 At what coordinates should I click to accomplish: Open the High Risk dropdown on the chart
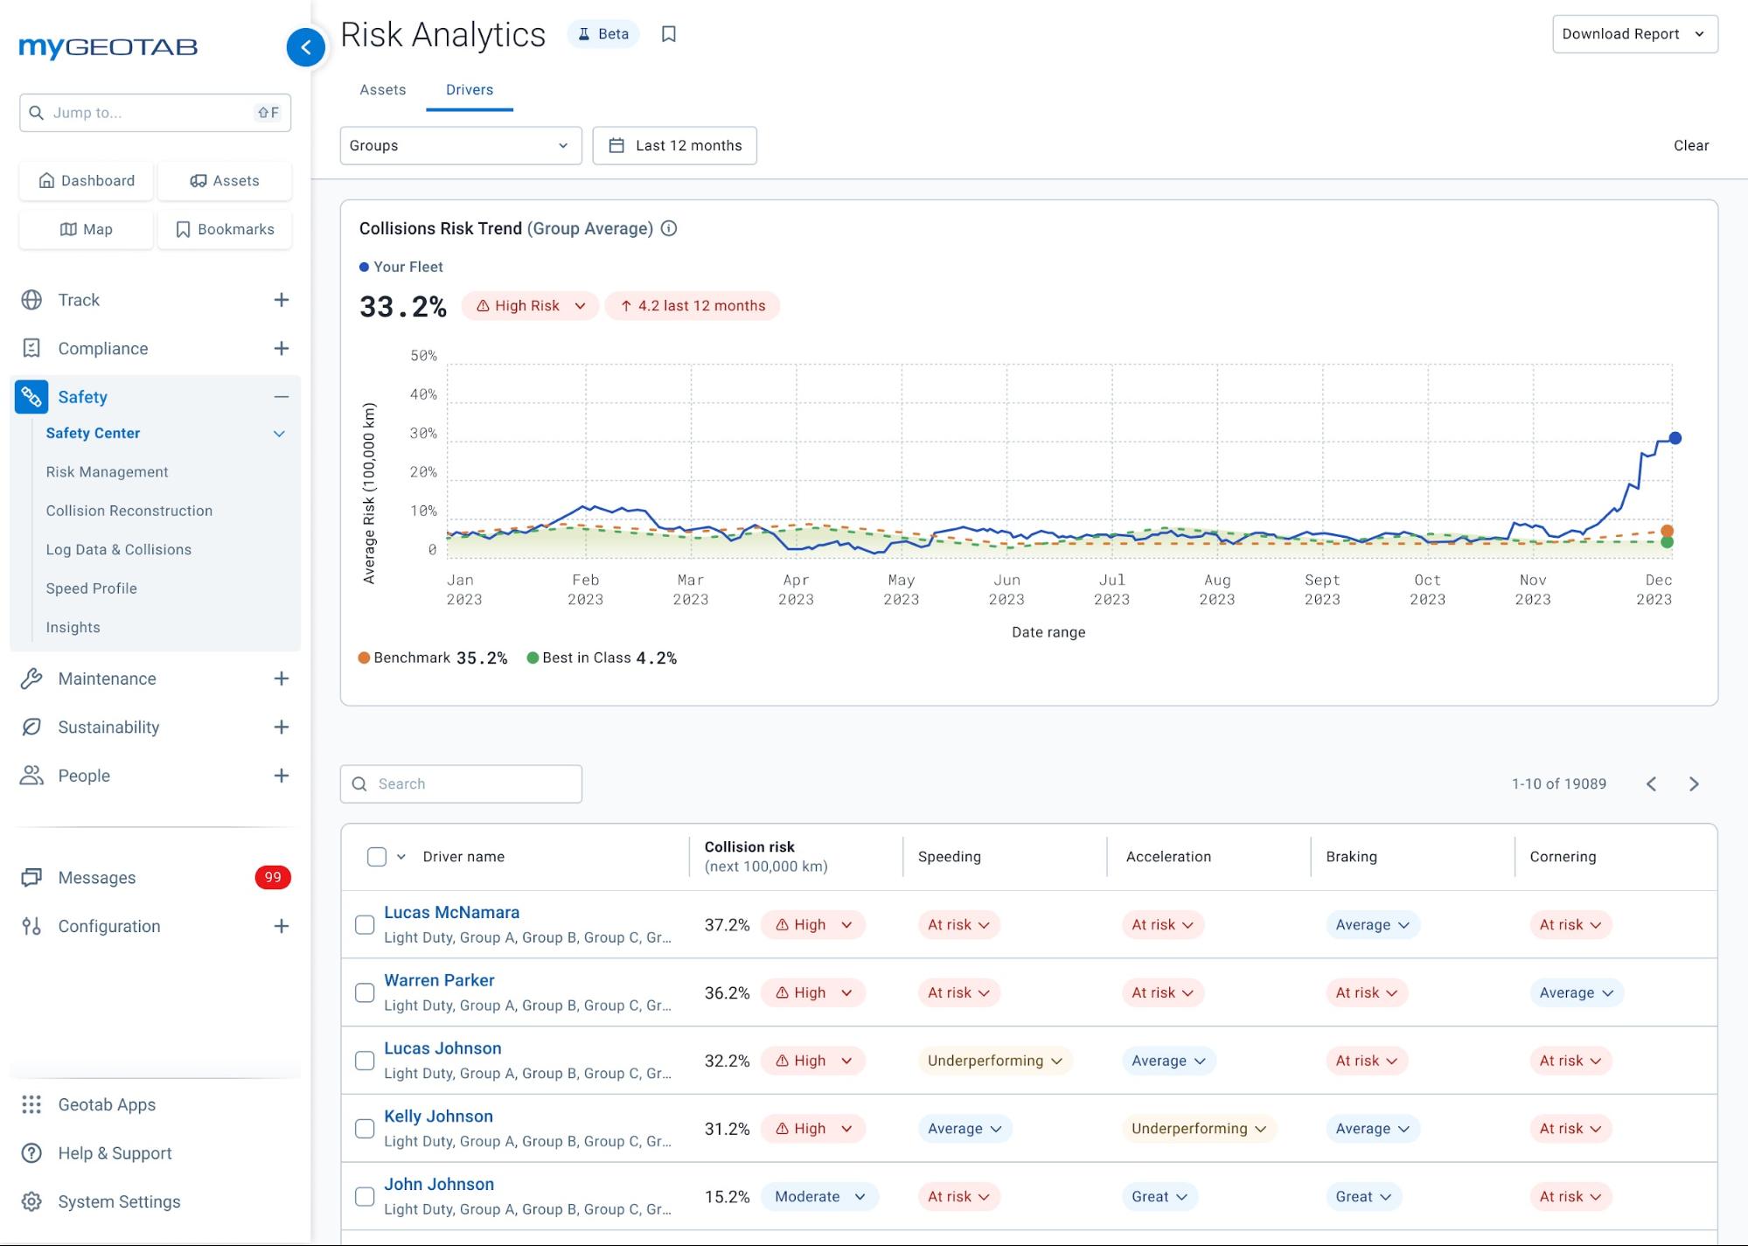tap(529, 305)
